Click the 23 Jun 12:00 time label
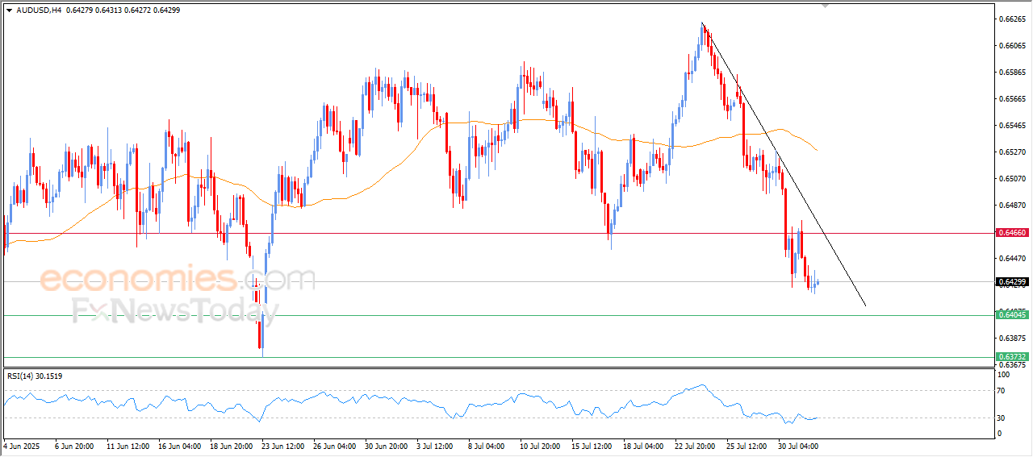 (x=283, y=445)
